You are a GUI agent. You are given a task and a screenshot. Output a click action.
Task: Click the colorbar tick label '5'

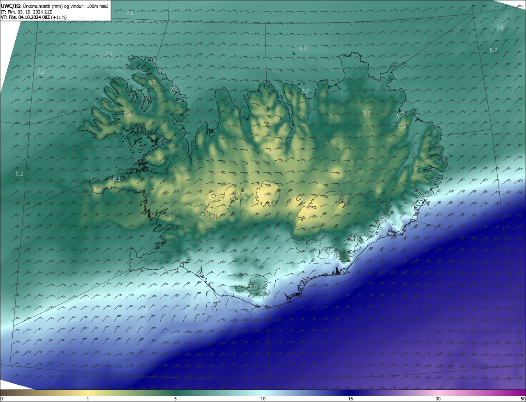[x=175, y=399]
